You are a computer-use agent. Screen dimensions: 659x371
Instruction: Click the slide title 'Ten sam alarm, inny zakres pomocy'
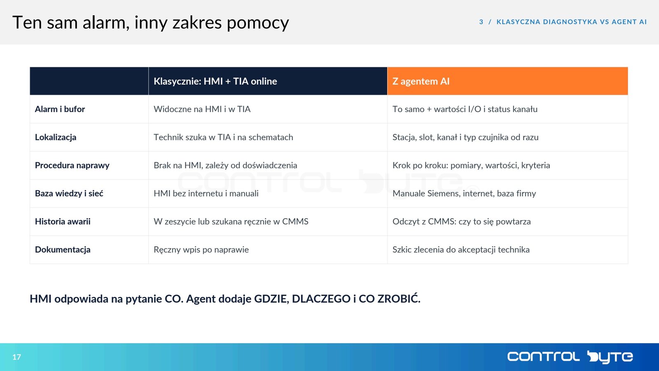[x=151, y=23]
